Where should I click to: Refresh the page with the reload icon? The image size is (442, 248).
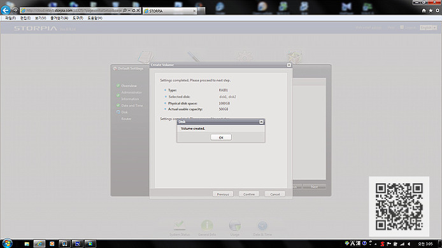(x=134, y=10)
